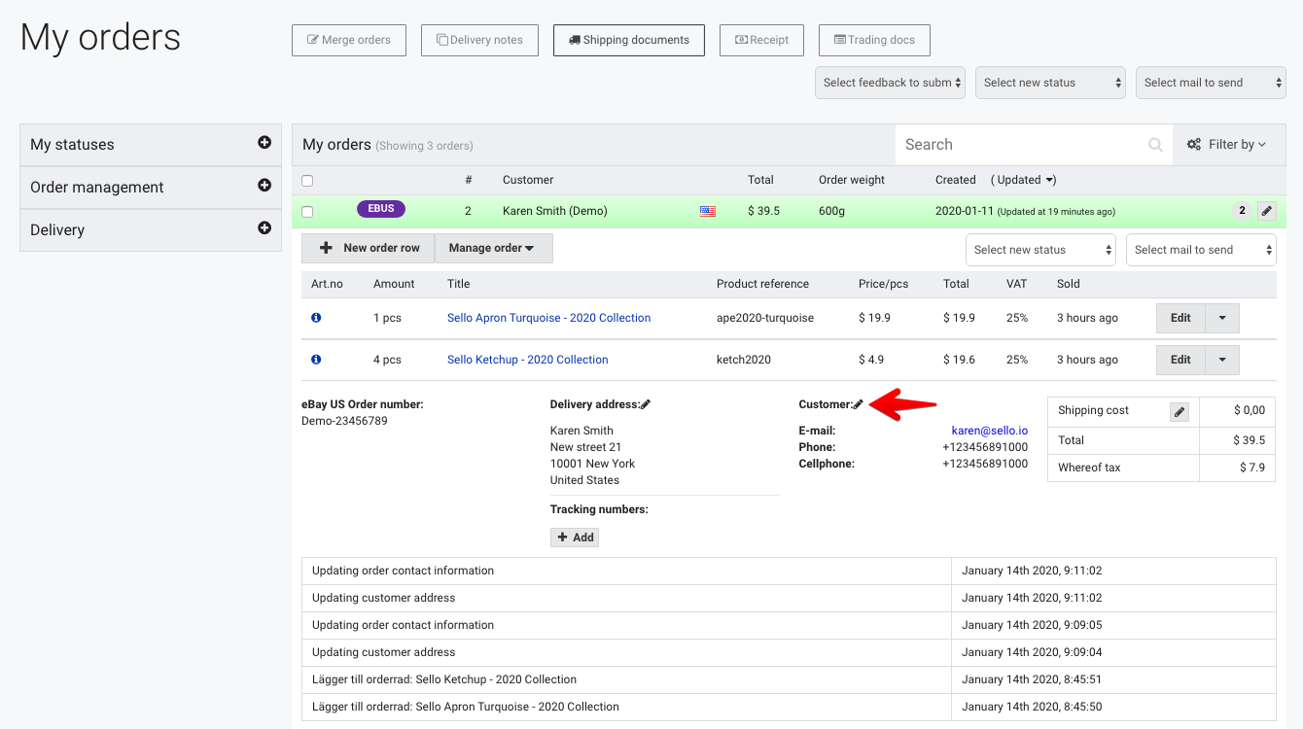Open Select feedback to submit dropdown
1303x729 pixels.
[890, 83]
